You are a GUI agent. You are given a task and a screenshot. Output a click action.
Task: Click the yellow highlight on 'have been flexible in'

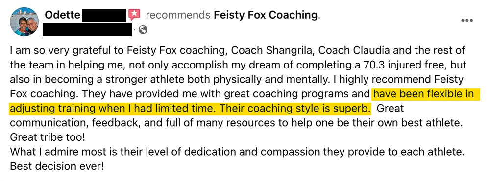[424, 93]
